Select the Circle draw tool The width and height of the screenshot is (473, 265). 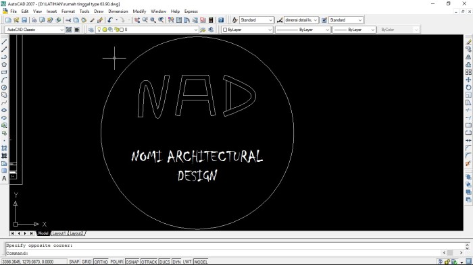point(4,88)
